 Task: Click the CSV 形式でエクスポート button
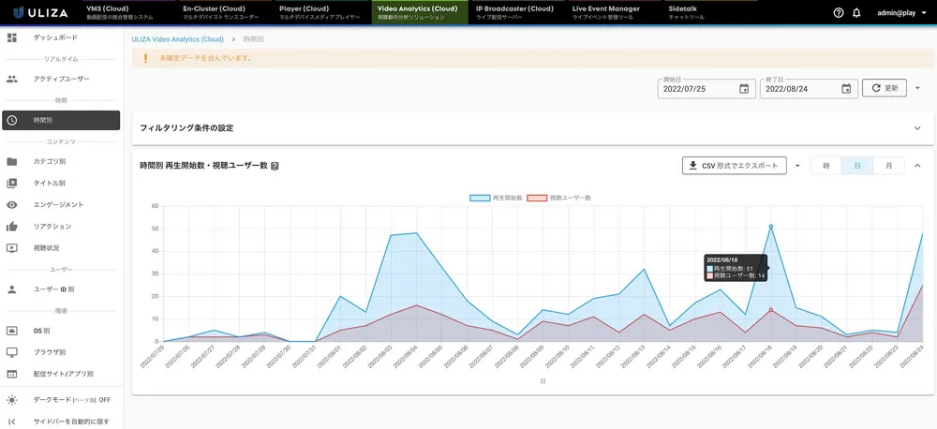734,166
